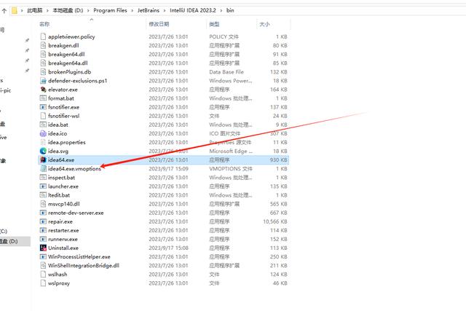
Task: Click the msvcp140.dll file icon
Action: pos(43,204)
